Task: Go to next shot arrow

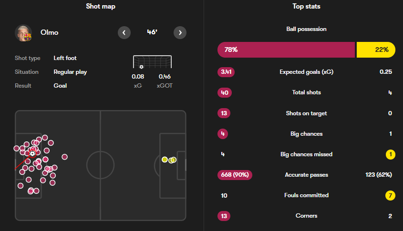Action: click(x=180, y=32)
